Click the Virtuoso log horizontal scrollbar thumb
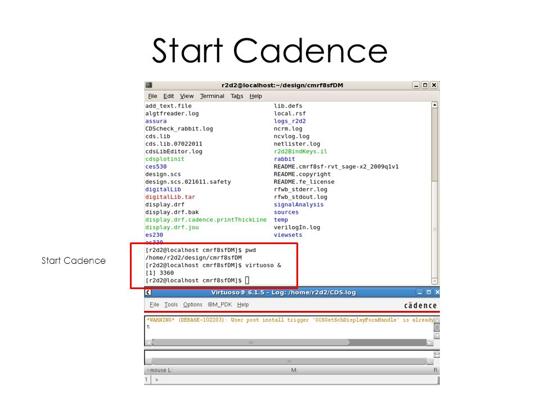 point(251,343)
